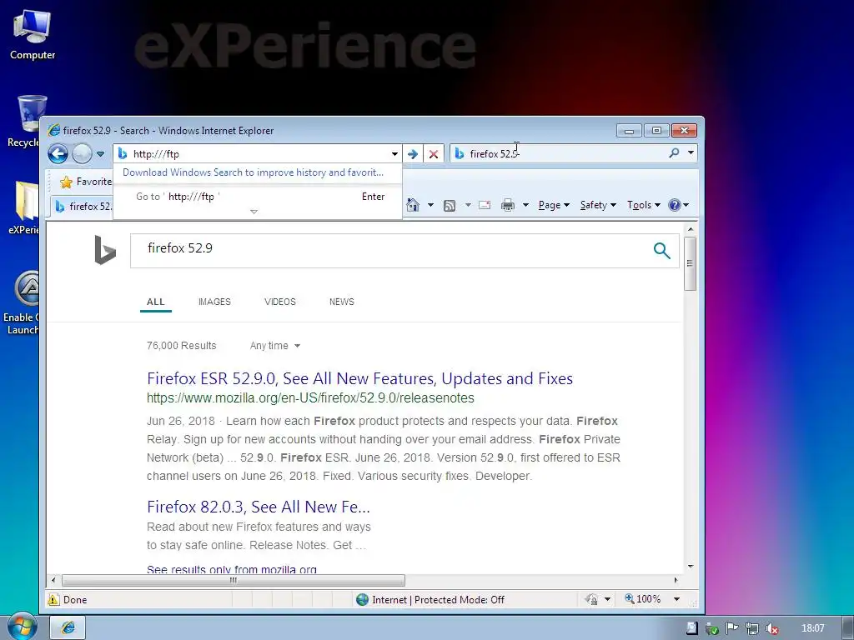Screen dimensions: 854x640
Task: Click the teal Bing search magnifier button
Action: 661,250
